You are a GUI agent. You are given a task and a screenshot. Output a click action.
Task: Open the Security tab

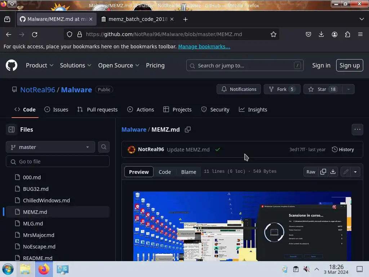215,110
